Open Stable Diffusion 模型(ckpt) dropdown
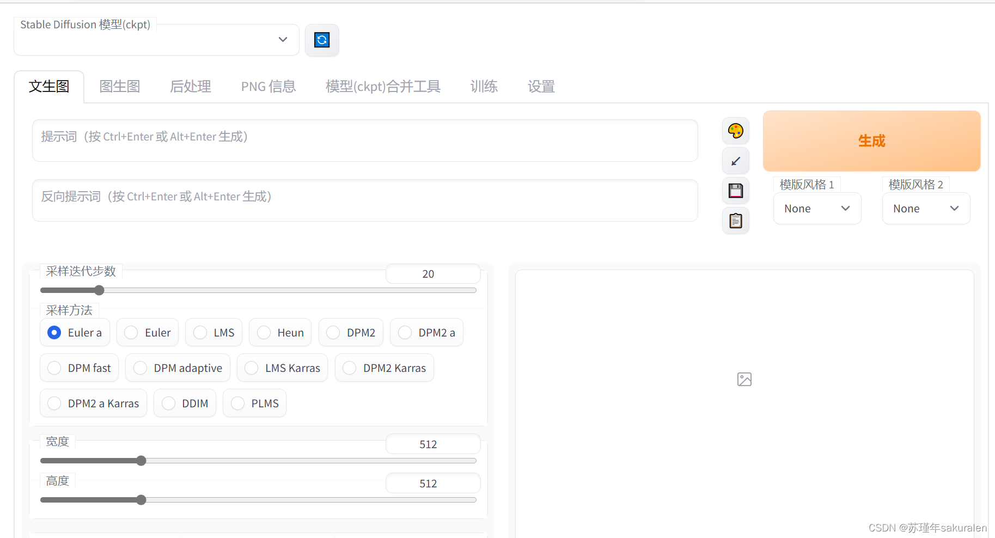Screen dimensions: 995x538 [156, 40]
